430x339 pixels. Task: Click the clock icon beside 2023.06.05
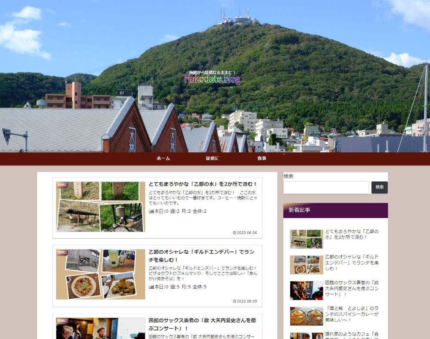[x=234, y=301]
